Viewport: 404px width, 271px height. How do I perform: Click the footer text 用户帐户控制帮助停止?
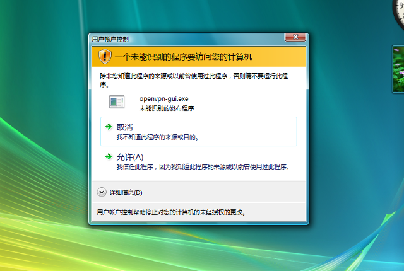(171, 212)
